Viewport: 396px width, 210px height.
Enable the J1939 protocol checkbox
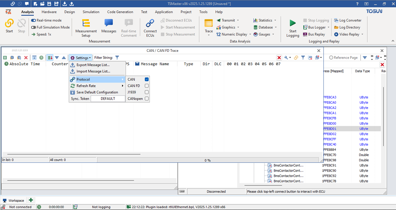[146, 92]
